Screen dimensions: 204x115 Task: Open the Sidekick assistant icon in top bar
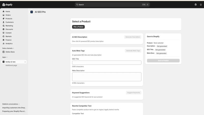tap(196, 5)
